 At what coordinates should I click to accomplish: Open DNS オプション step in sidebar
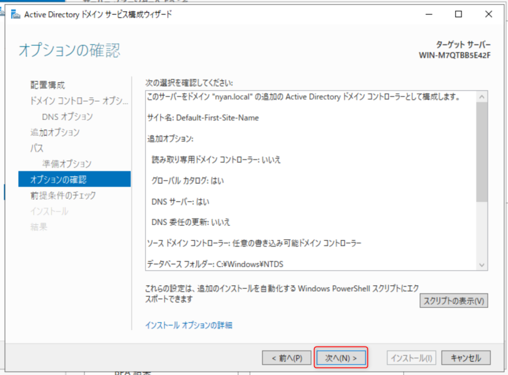[67, 117]
